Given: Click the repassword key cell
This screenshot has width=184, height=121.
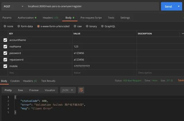Looking at the screenshot, I should pos(40,59).
